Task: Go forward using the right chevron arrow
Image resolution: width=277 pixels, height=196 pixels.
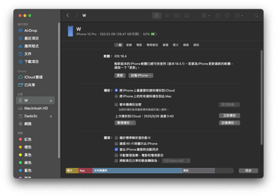Action: coord(76,15)
